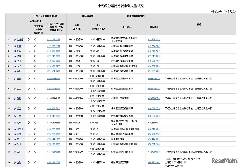Click the link icon next to 富山
This screenshot has width=241, height=167.
tap(15, 139)
